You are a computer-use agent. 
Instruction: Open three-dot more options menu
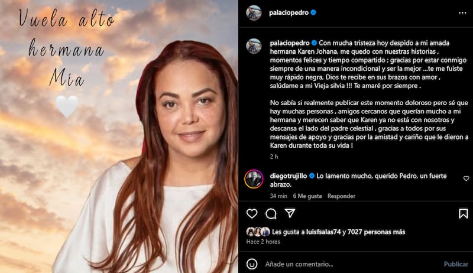click(x=462, y=12)
